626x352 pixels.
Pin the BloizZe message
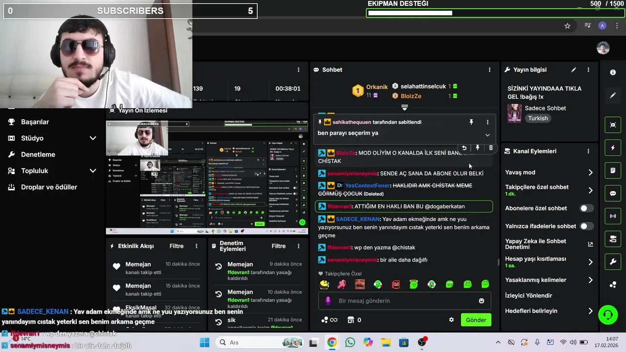[x=477, y=148]
